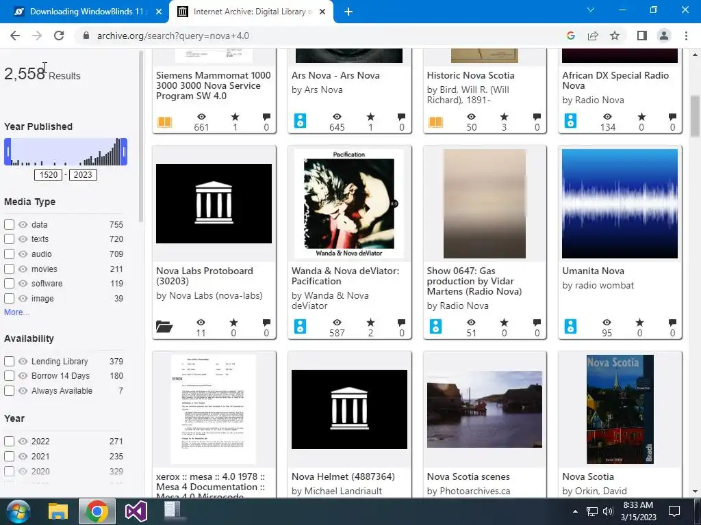Viewport: 701px width, 525px height.
Task: Click Nova Scotia scenes harbor photo thumbnail
Action: click(485, 409)
